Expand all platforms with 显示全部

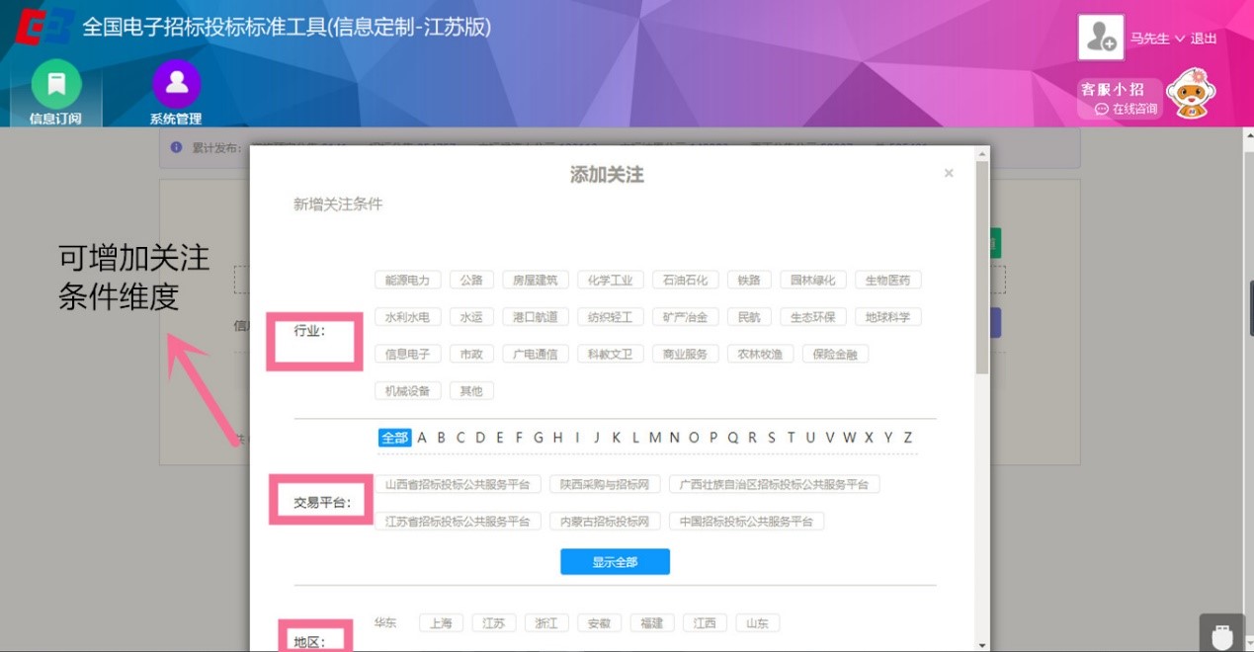(615, 561)
